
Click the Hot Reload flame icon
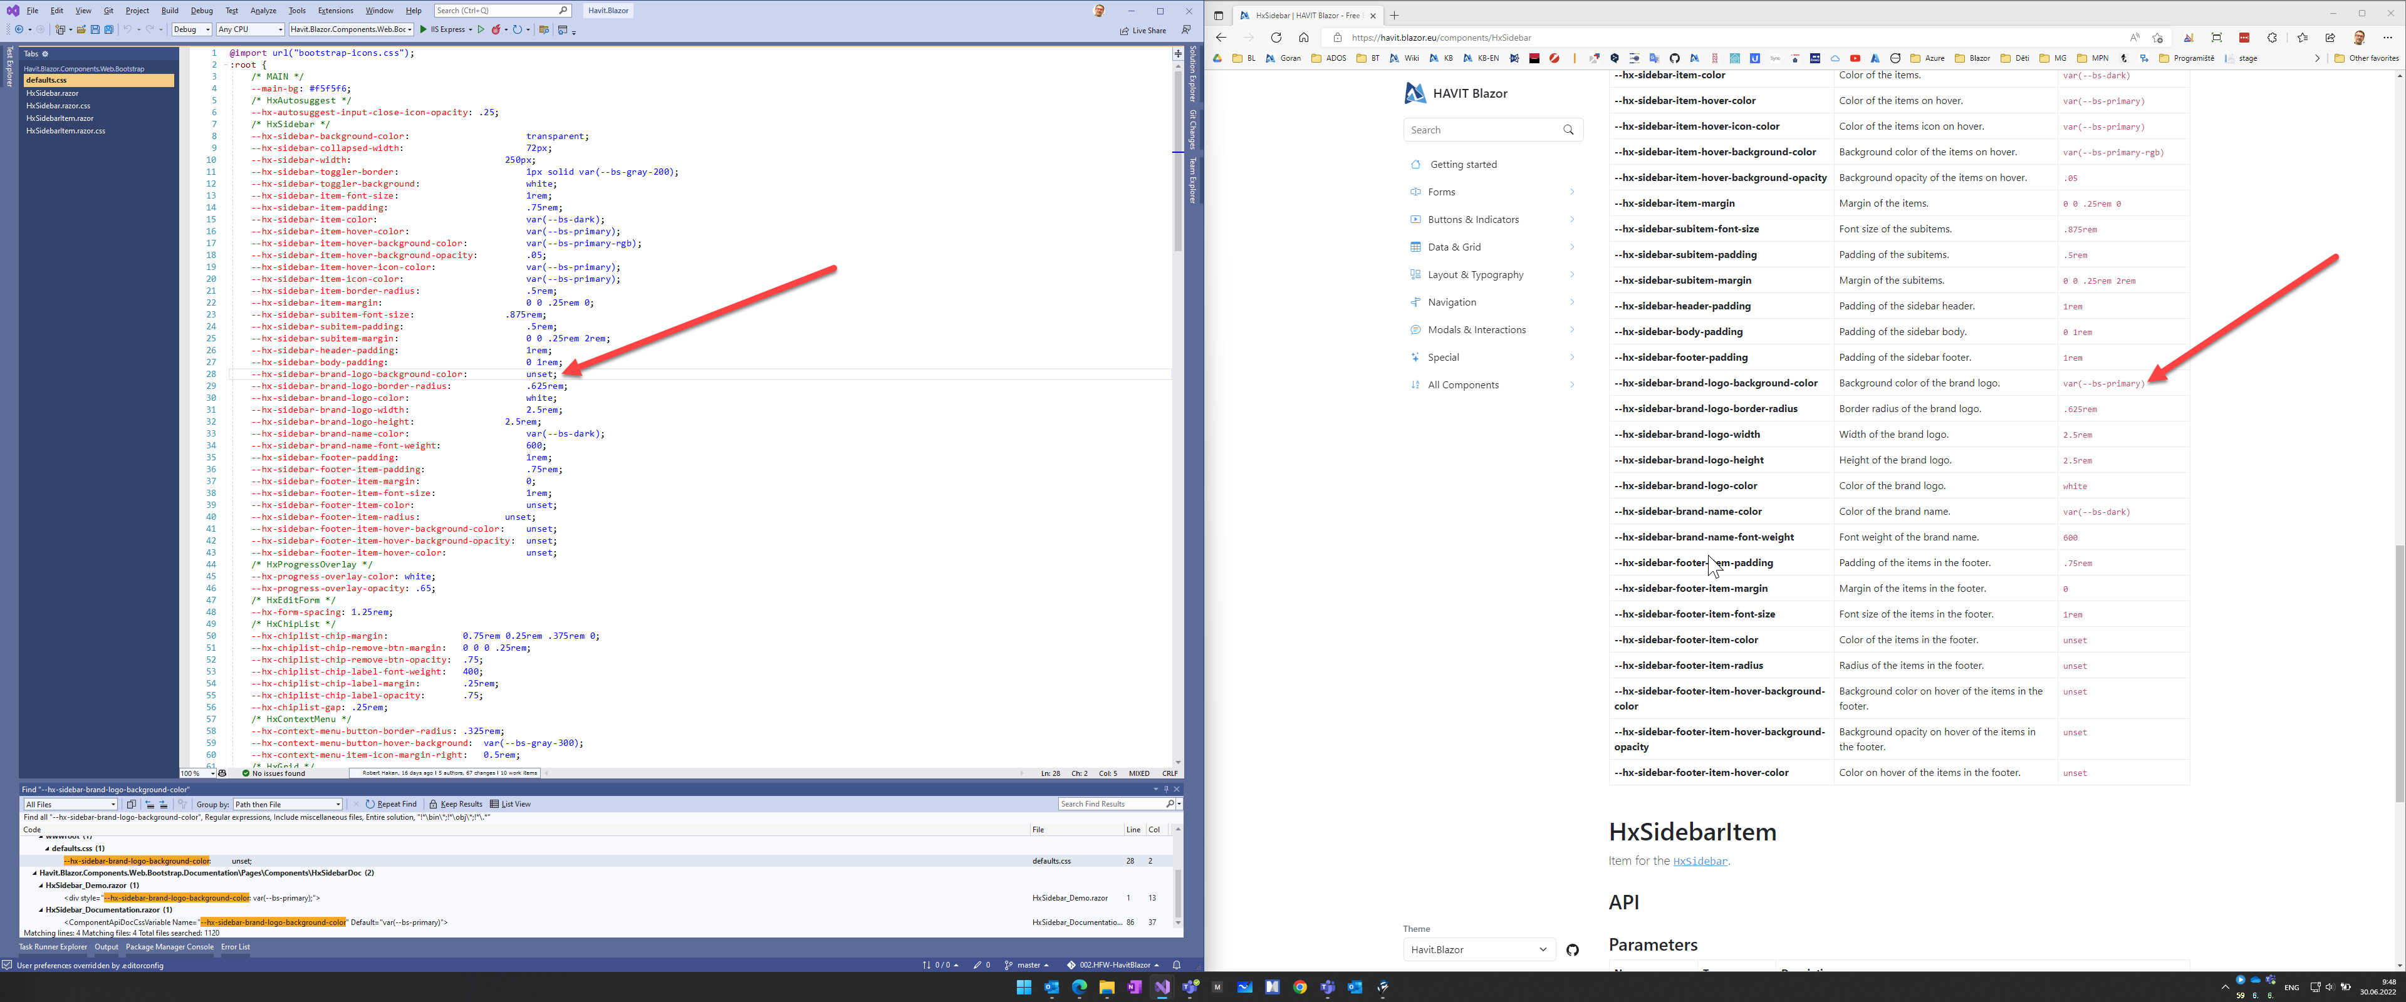(x=496, y=30)
